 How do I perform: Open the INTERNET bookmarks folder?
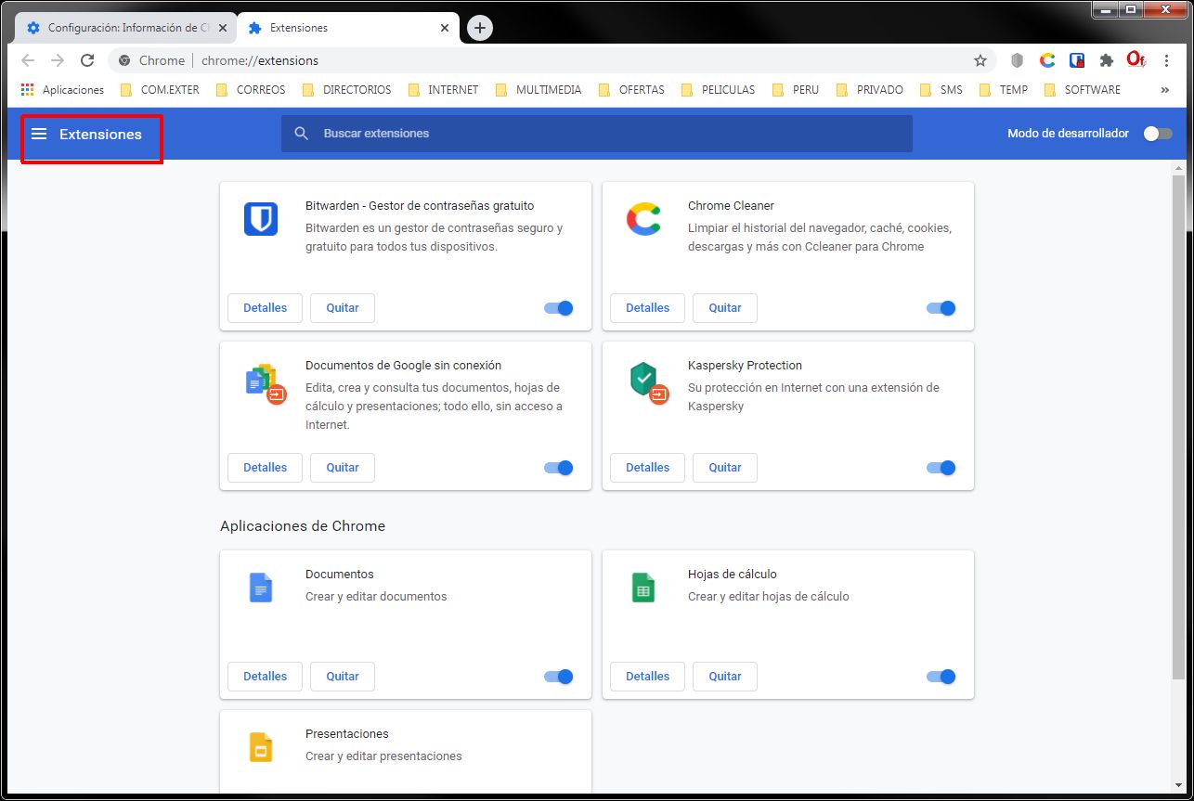coord(443,90)
